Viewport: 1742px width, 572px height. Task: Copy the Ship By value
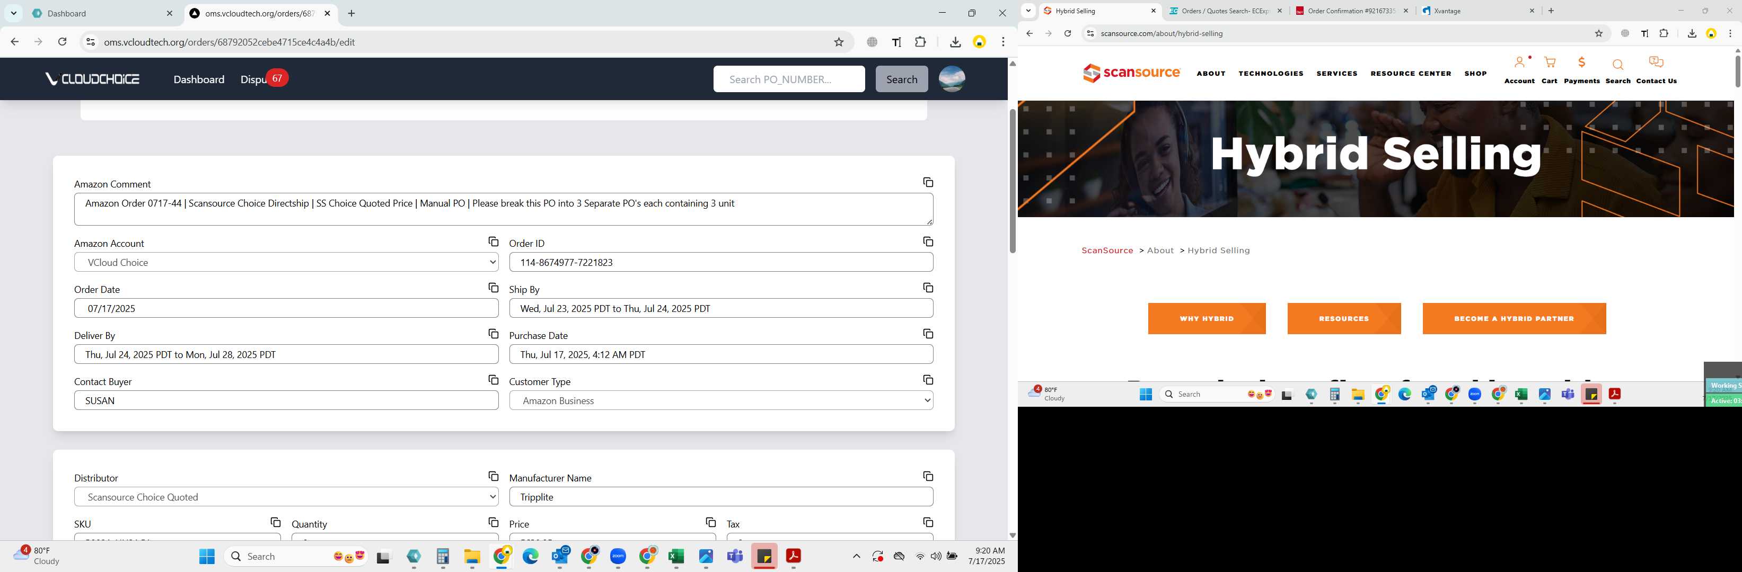tap(928, 288)
